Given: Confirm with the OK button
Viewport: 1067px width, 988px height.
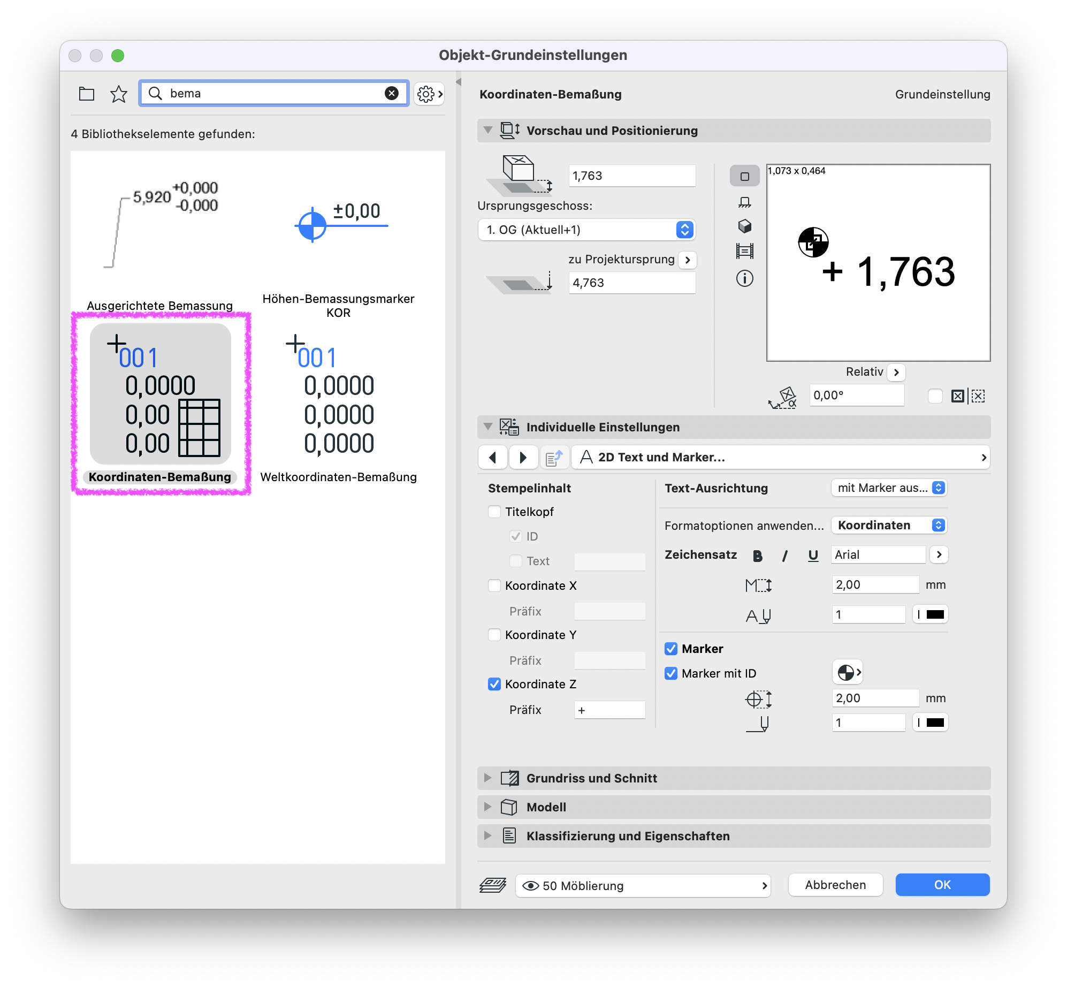Looking at the screenshot, I should click(942, 885).
